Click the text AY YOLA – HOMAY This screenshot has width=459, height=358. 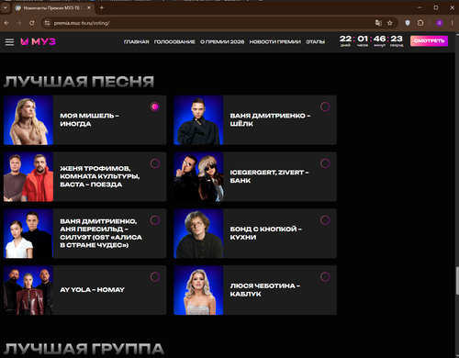pyautogui.click(x=92, y=290)
